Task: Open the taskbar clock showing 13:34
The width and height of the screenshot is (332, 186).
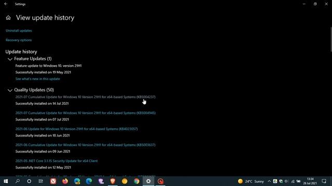Action: click(x=310, y=181)
